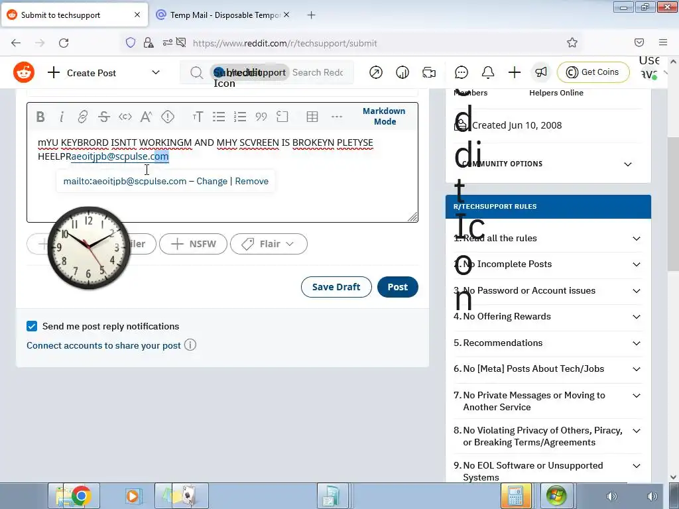679x509 pixels.
Task: Go to the Reddit home logo
Action: pyautogui.click(x=24, y=72)
